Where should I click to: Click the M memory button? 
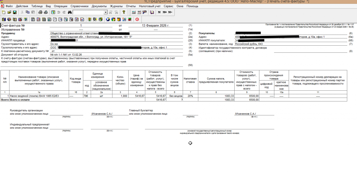pos(159,12)
